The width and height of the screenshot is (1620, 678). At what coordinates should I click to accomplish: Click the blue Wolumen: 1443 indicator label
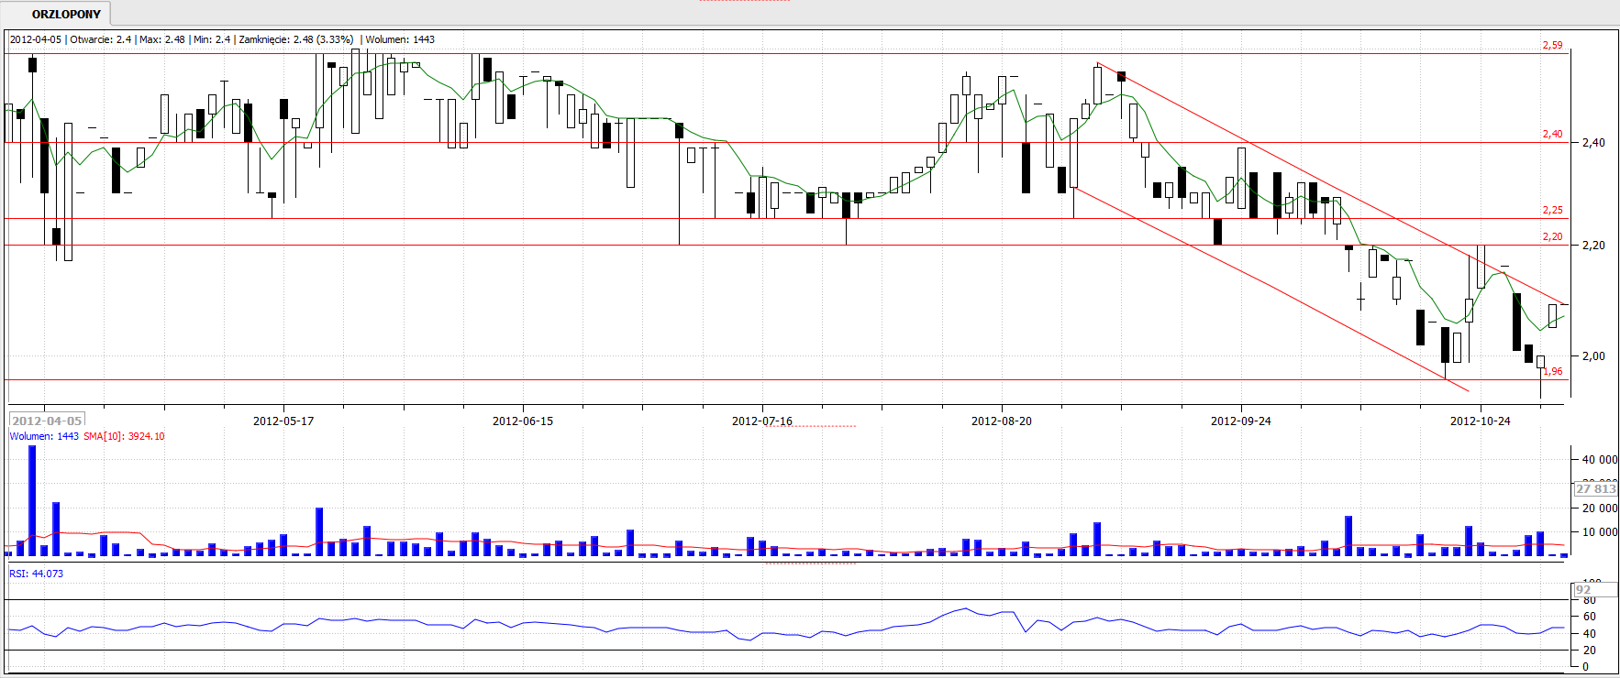(x=44, y=436)
